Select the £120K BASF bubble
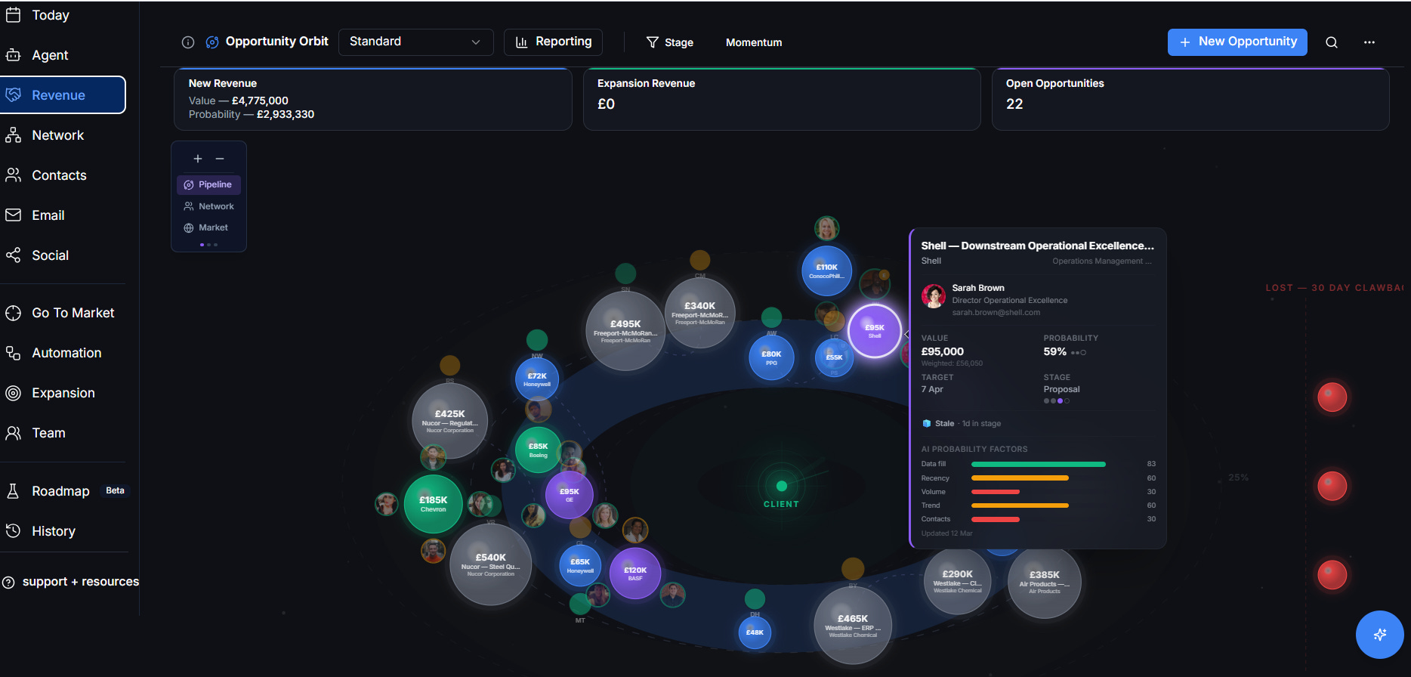This screenshot has width=1411, height=677. coord(635,573)
